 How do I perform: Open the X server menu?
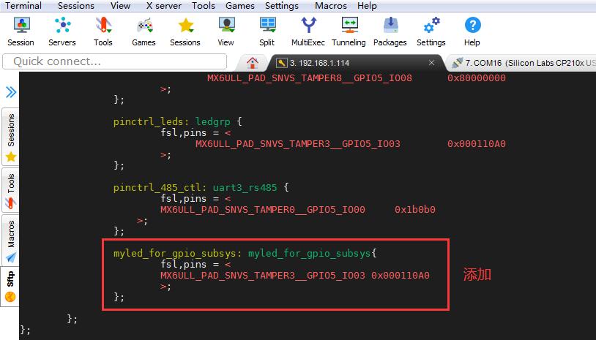point(164,6)
